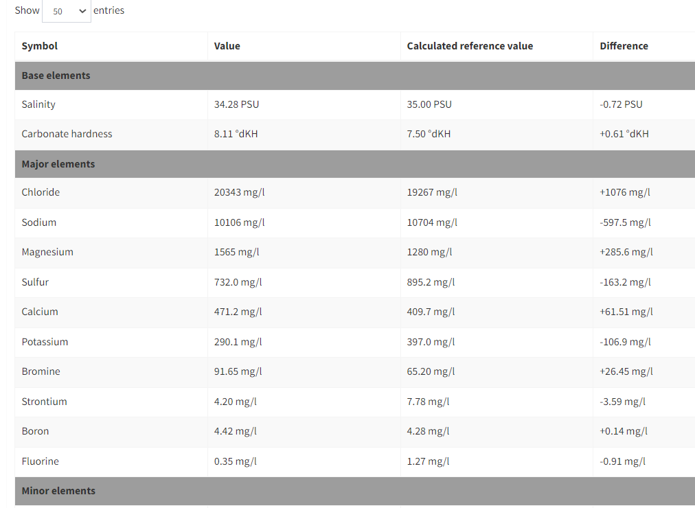This screenshot has height=508, width=695.
Task: Select the Calcium row label
Action: click(40, 312)
